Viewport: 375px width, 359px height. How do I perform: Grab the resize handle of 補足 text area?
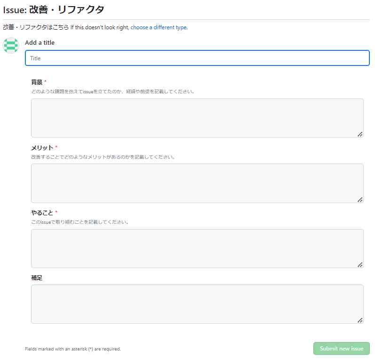tap(360, 320)
